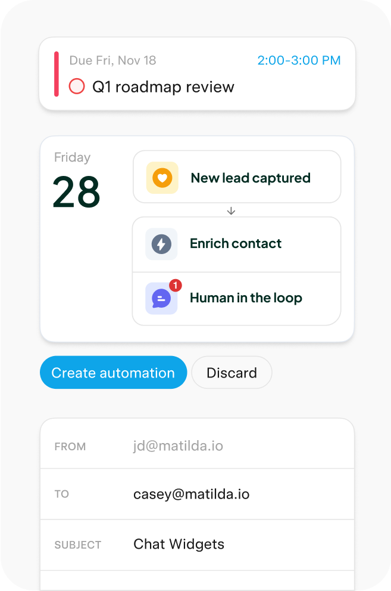Click the To field casey@matilda.io
The height and width of the screenshot is (591, 391).
pos(191,494)
